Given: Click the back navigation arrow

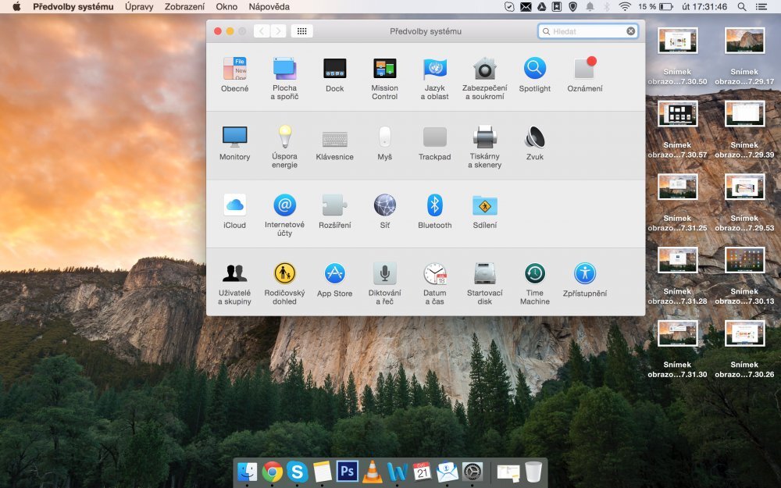Looking at the screenshot, I should coord(262,31).
